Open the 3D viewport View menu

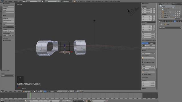pyautogui.click(x=6, y=91)
